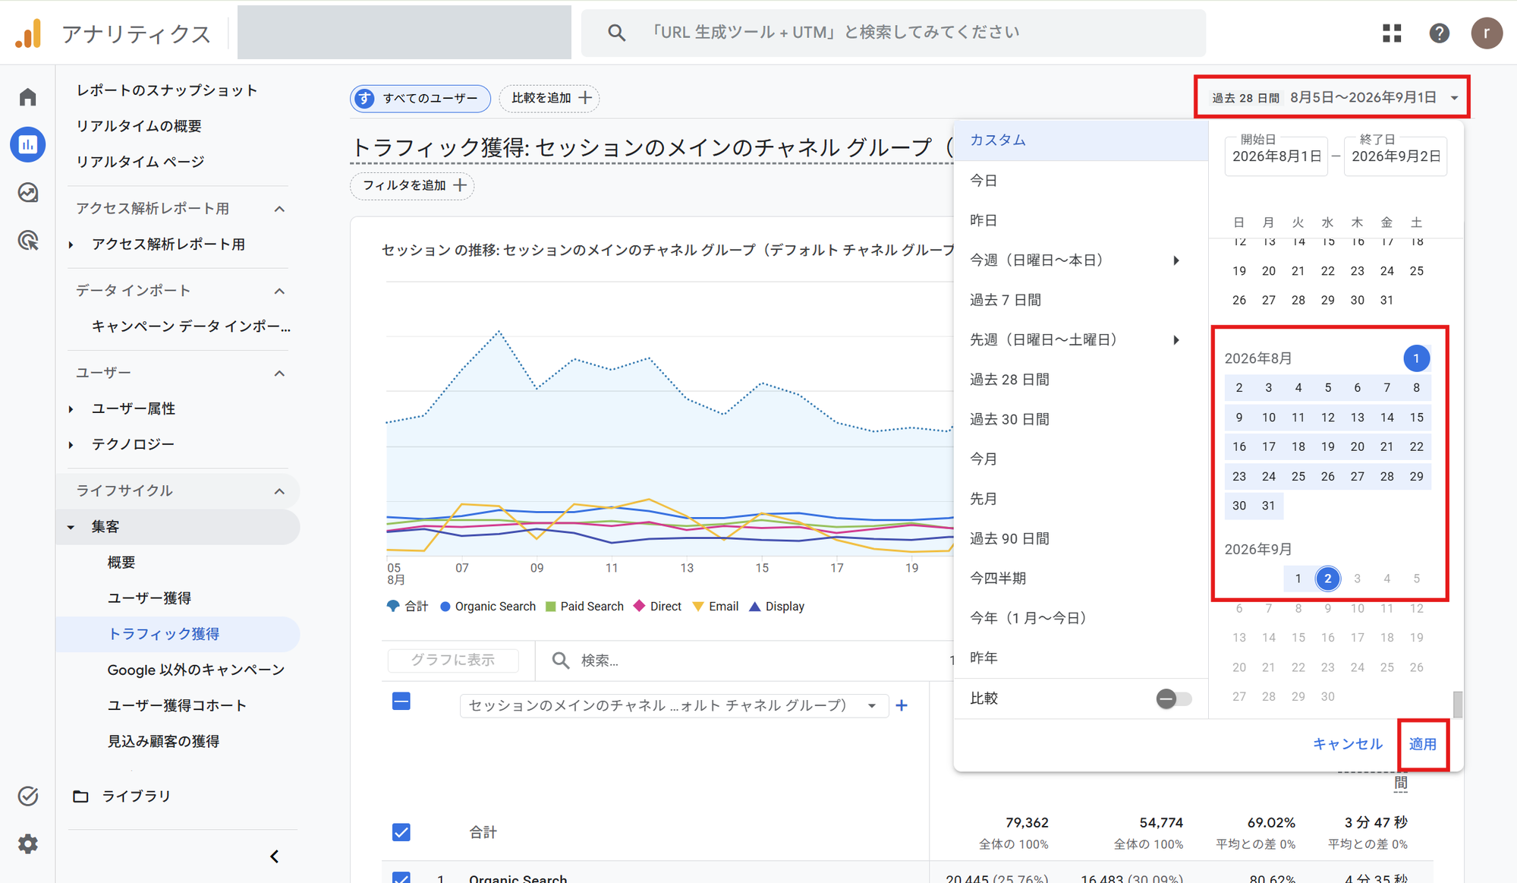Select the 過去 90 日間 preset
Viewport: 1517px width, 883px height.
1081,538
